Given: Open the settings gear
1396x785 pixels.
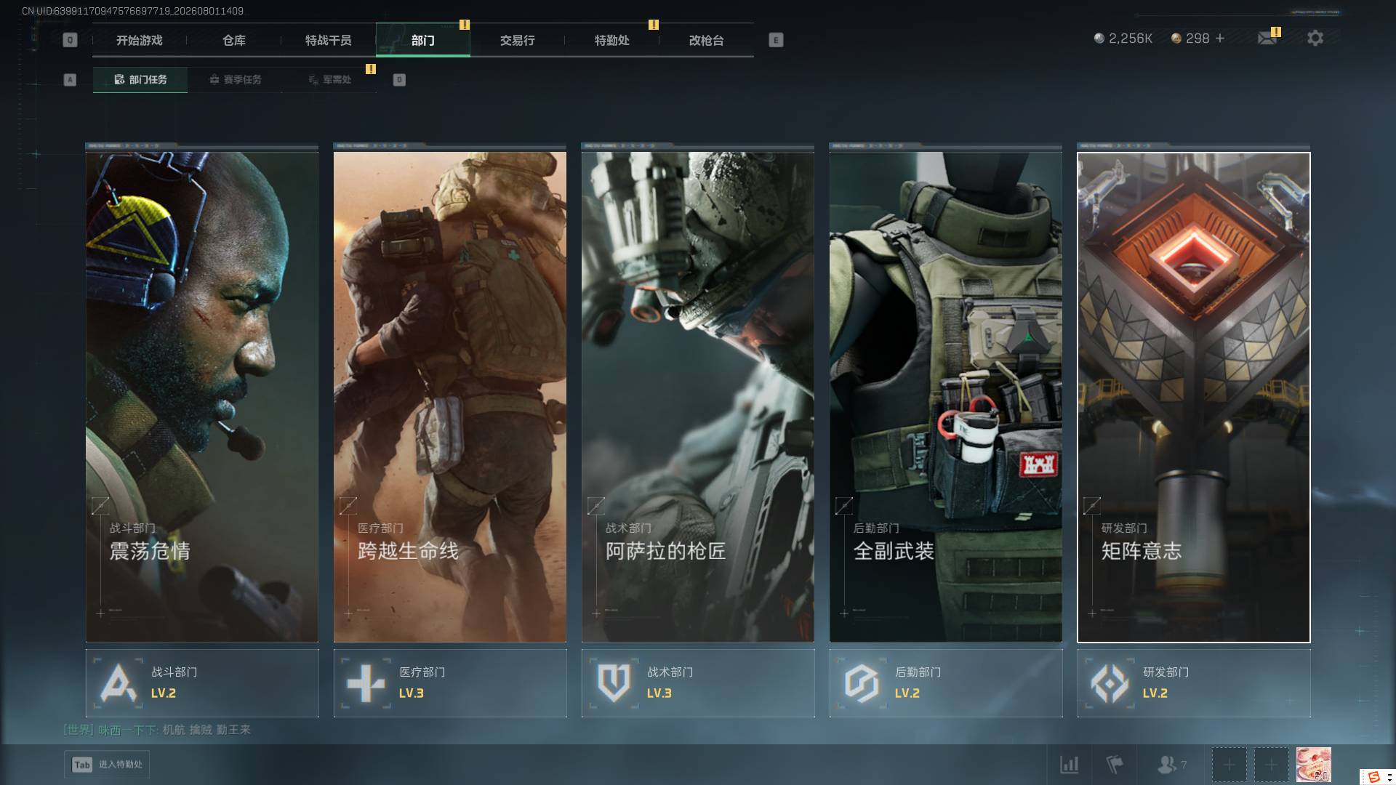Looking at the screenshot, I should coord(1315,38).
